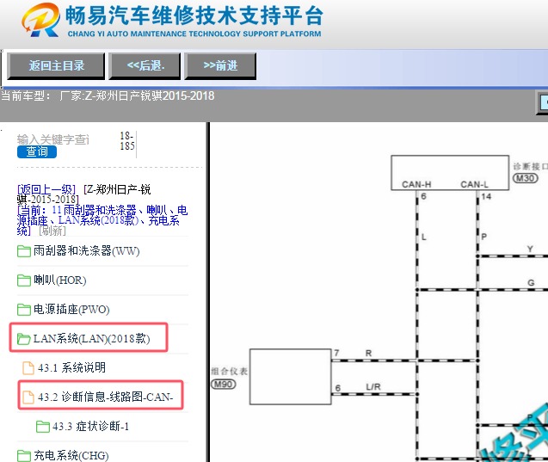
Task: Click the blue 查询 search button
Action: pyautogui.click(x=37, y=151)
